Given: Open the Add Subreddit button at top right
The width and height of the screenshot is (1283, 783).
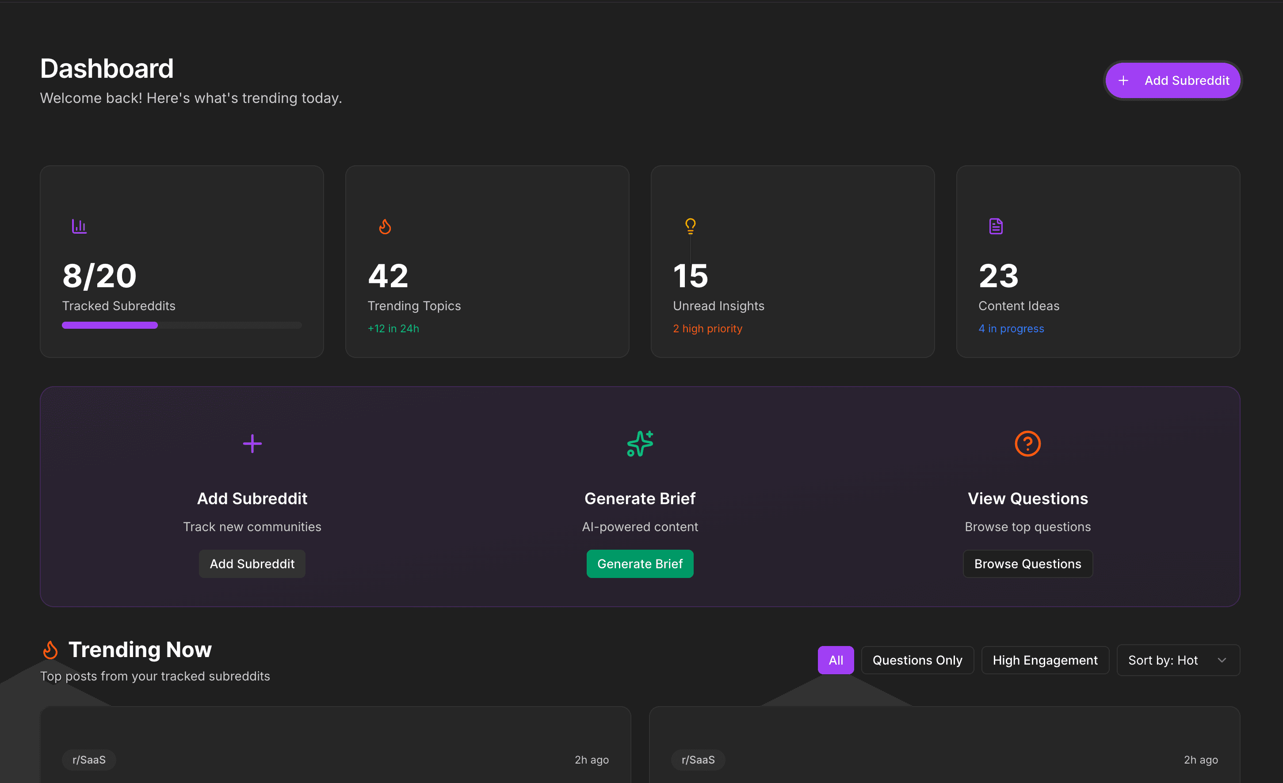Looking at the screenshot, I should (1172, 80).
